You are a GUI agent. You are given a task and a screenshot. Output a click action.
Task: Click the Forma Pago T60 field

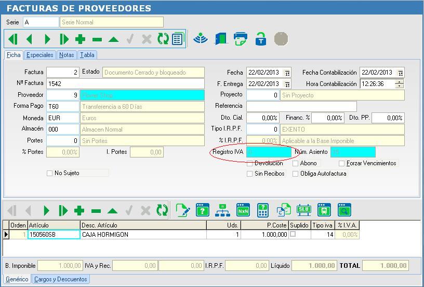tap(63, 106)
